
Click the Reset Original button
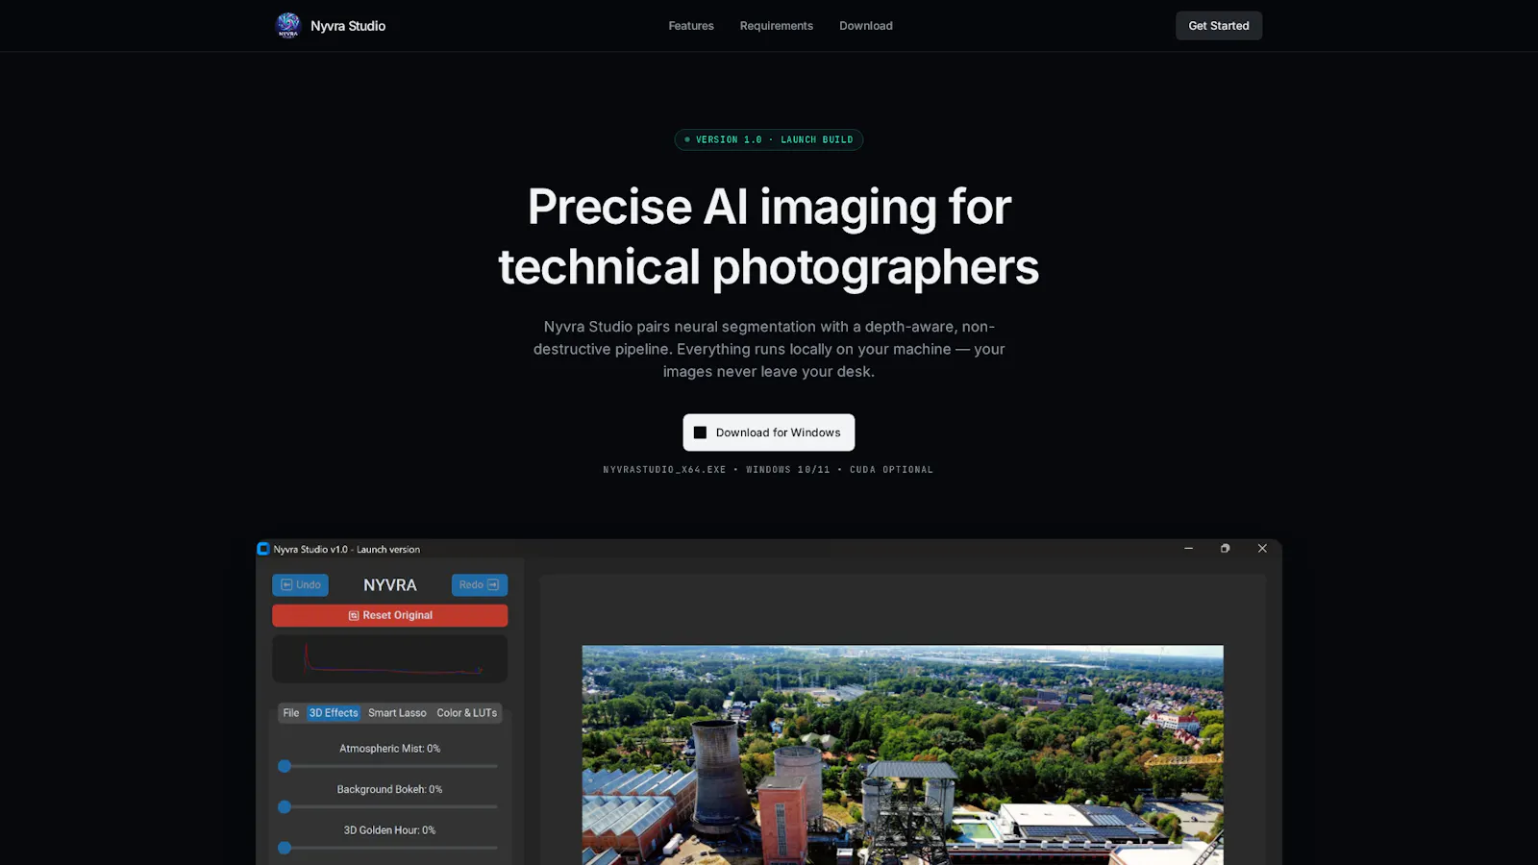389,615
